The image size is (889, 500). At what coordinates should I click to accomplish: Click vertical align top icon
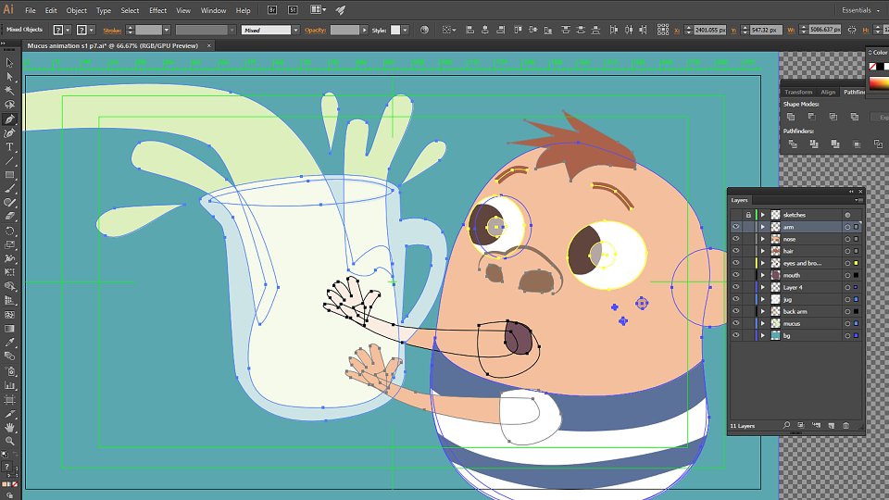[519, 30]
